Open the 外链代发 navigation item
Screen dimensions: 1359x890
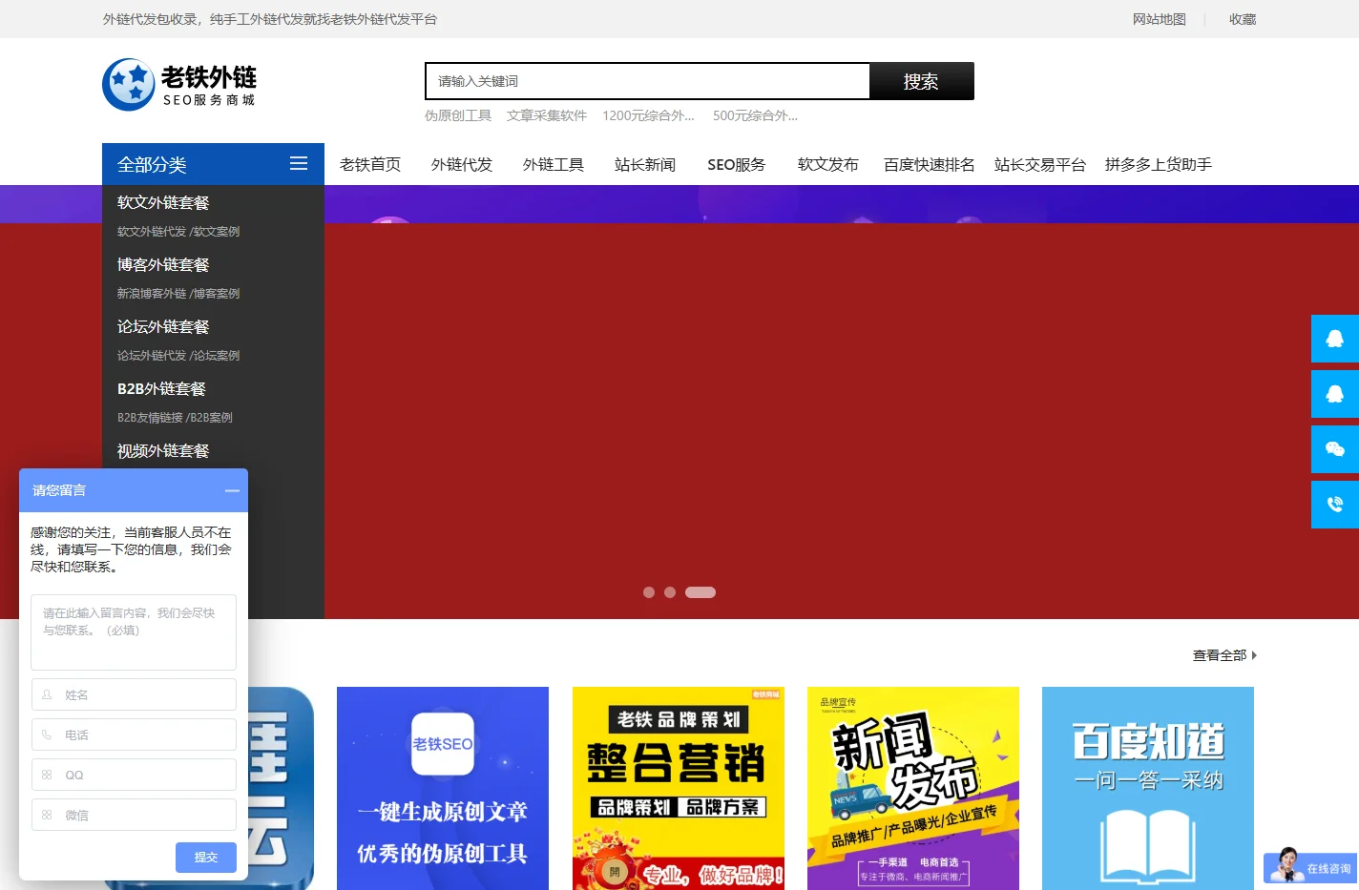tap(462, 164)
